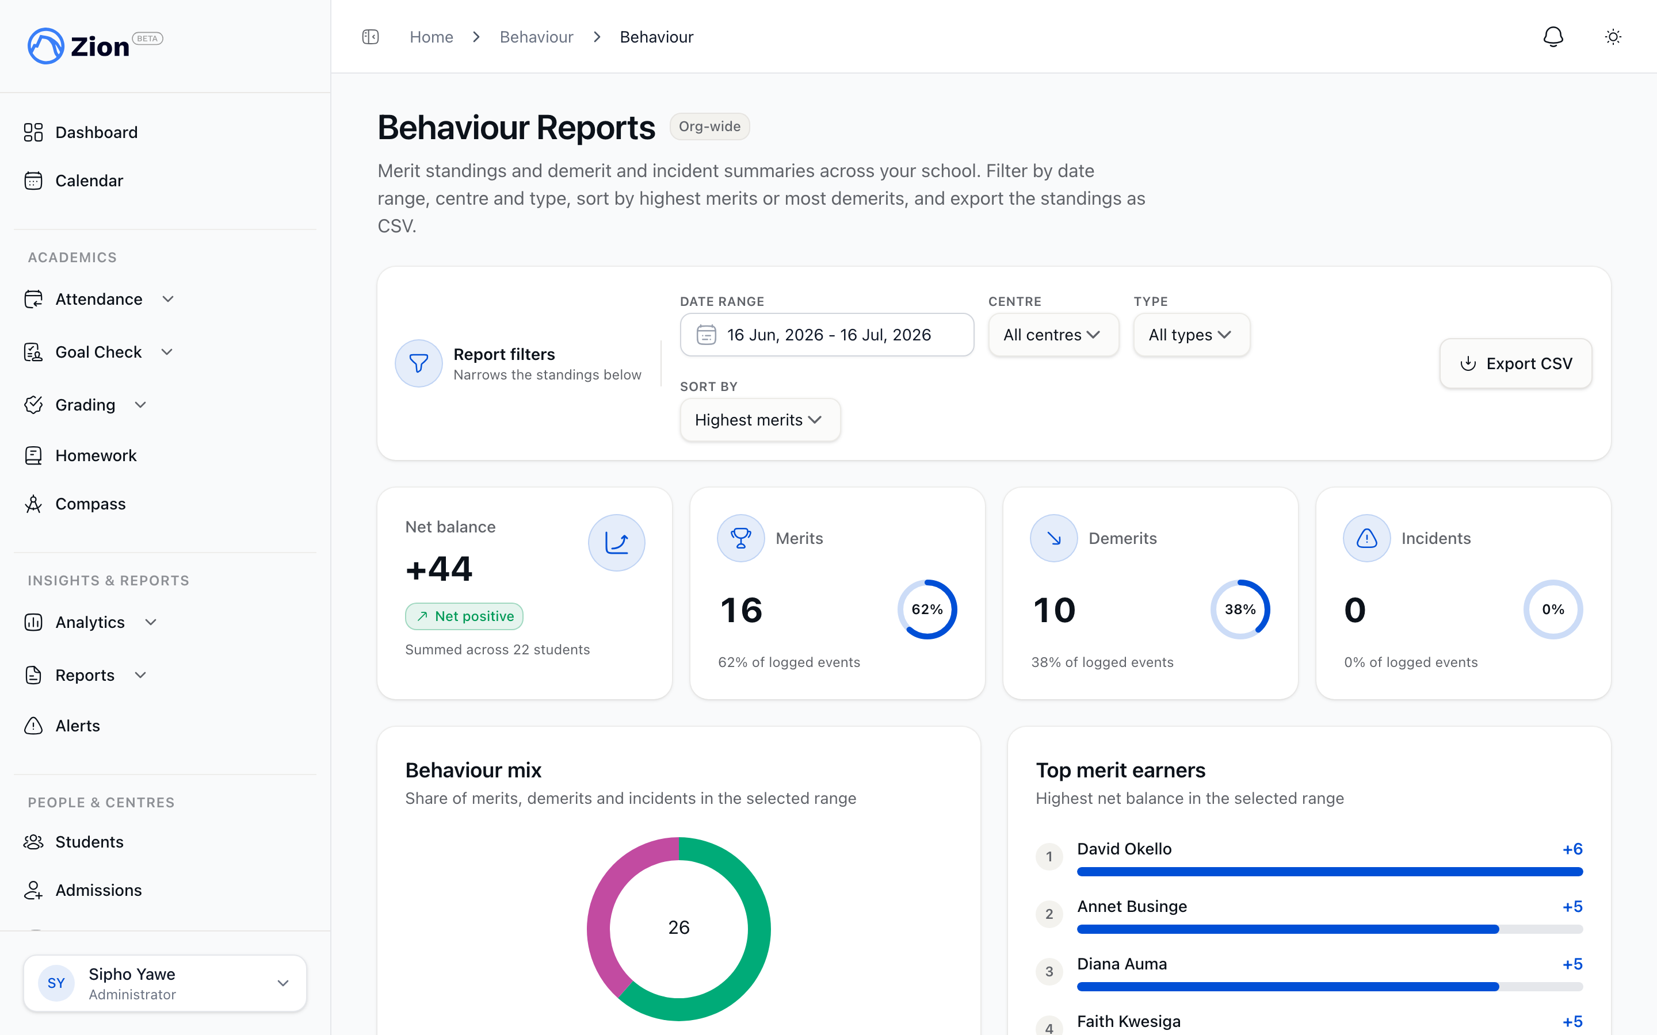Image resolution: width=1657 pixels, height=1035 pixels.
Task: Click Annet Businge's merit progress bar
Action: [x=1330, y=929]
